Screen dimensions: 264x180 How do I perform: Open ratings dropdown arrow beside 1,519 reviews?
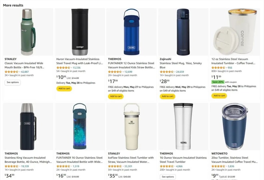72,167
